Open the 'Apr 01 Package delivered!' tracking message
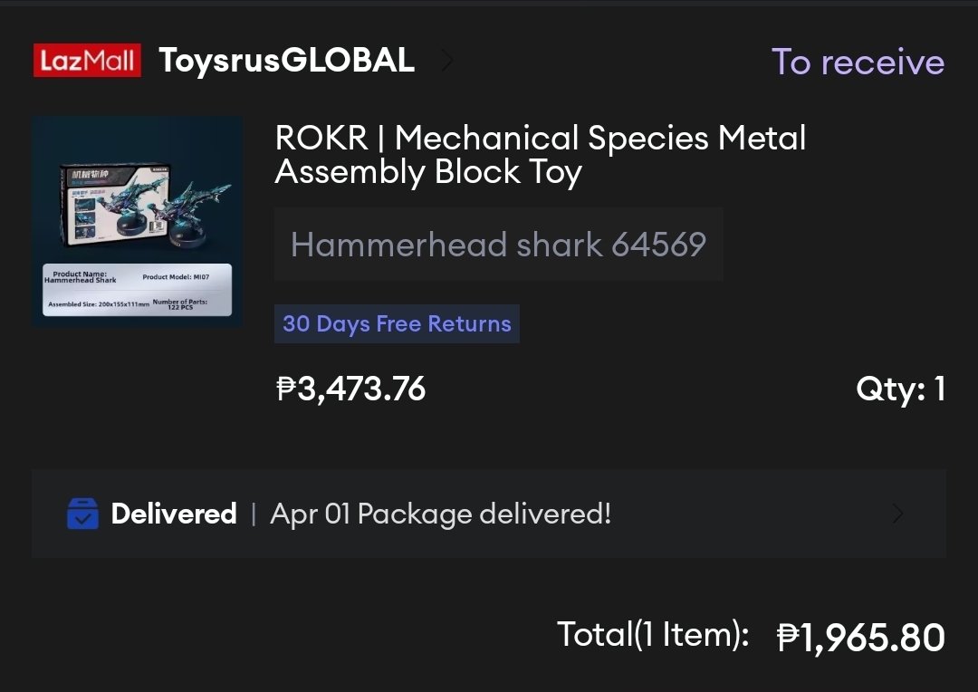The width and height of the screenshot is (978, 692). coord(440,514)
